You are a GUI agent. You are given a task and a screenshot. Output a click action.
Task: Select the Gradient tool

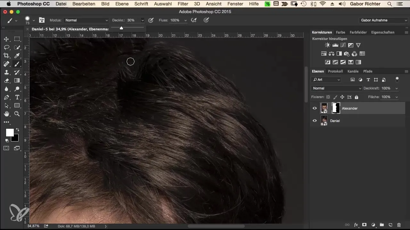point(17,80)
